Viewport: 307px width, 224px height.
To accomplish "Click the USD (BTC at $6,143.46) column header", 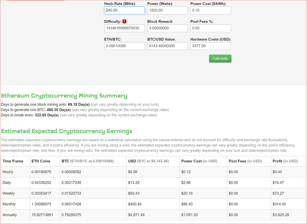I will pos(149,161).
